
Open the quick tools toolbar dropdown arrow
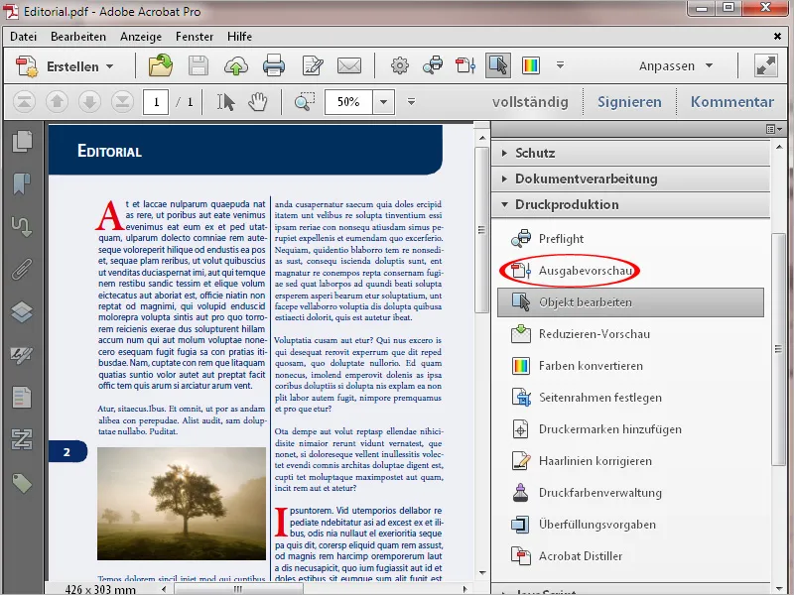[560, 65]
